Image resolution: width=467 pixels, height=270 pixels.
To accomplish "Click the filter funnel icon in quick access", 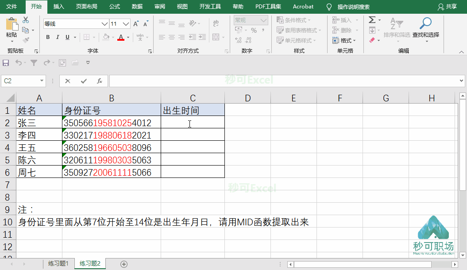I will coord(34,63).
